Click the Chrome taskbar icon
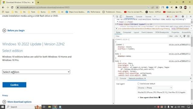Image resolution: width=193 pixels, height=109 pixels. coord(55,107)
